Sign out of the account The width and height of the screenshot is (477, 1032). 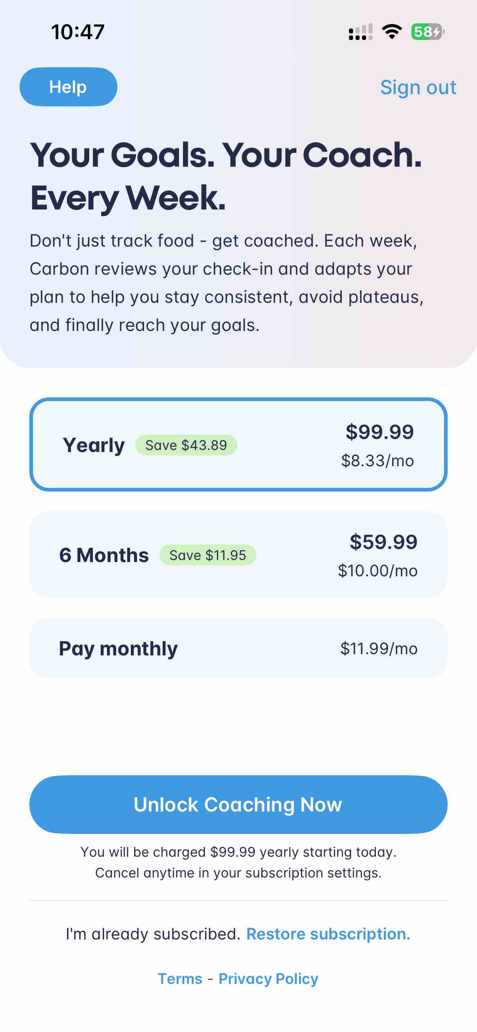(418, 87)
